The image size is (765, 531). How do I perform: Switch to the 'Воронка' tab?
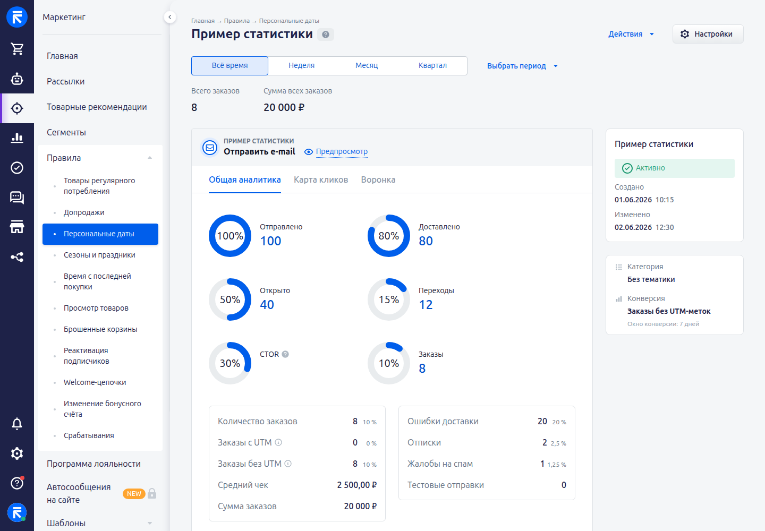coord(378,180)
